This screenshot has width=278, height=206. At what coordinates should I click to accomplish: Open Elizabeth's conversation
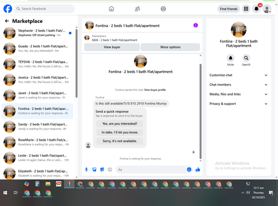pyautogui.click(x=37, y=173)
